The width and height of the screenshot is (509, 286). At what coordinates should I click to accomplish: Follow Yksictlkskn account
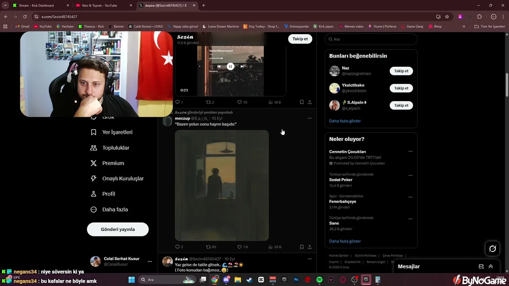click(401, 88)
